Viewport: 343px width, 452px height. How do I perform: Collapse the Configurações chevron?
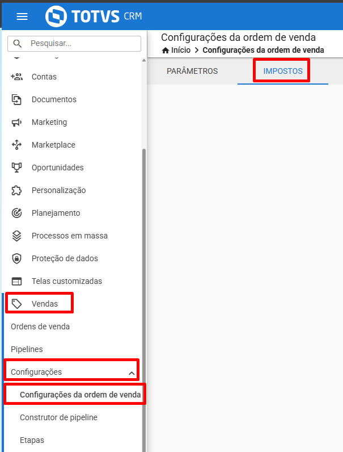132,373
